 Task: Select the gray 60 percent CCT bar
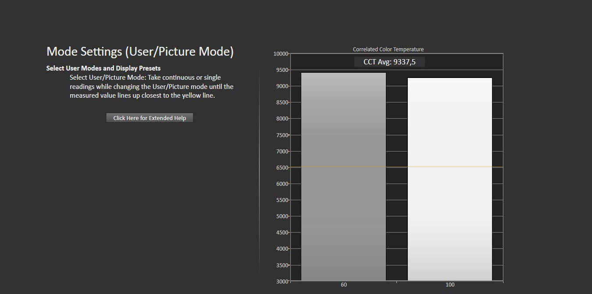343,176
